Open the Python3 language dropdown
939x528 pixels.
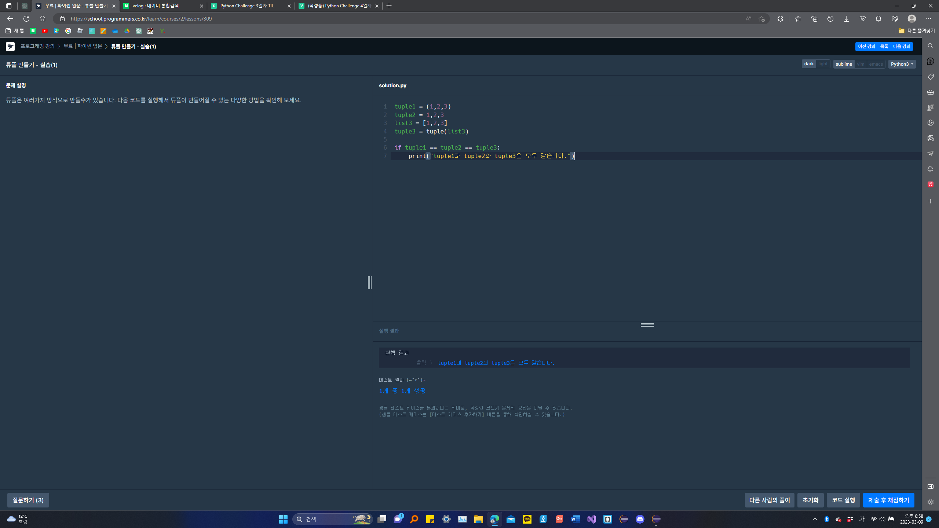click(x=902, y=64)
